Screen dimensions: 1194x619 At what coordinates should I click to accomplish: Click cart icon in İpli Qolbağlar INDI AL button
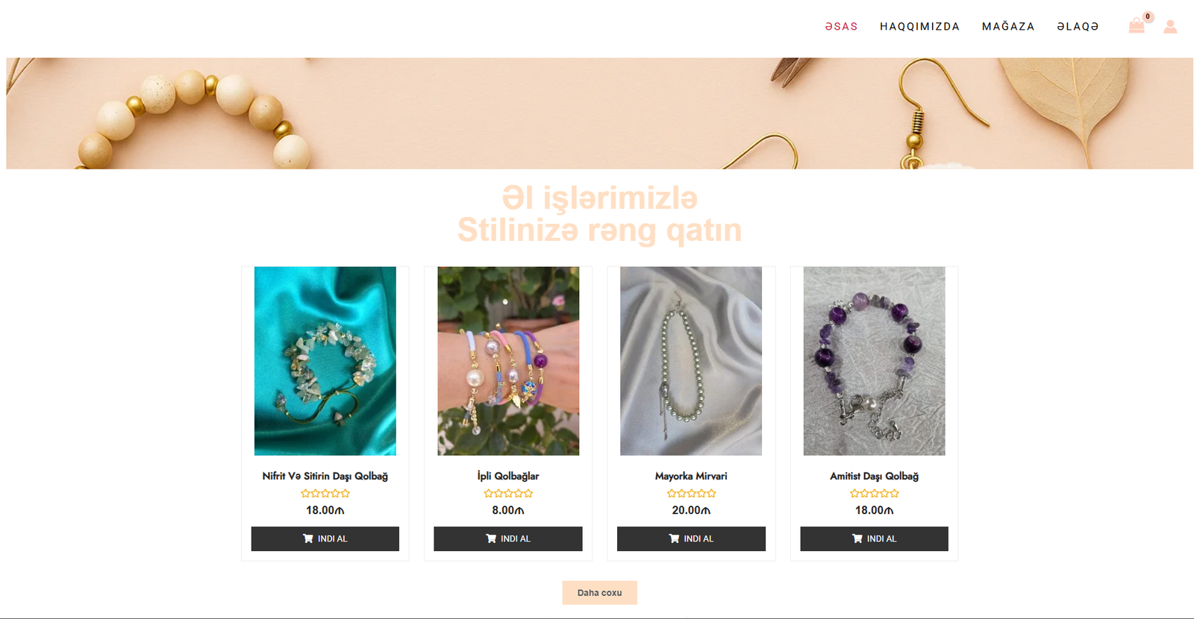(491, 538)
